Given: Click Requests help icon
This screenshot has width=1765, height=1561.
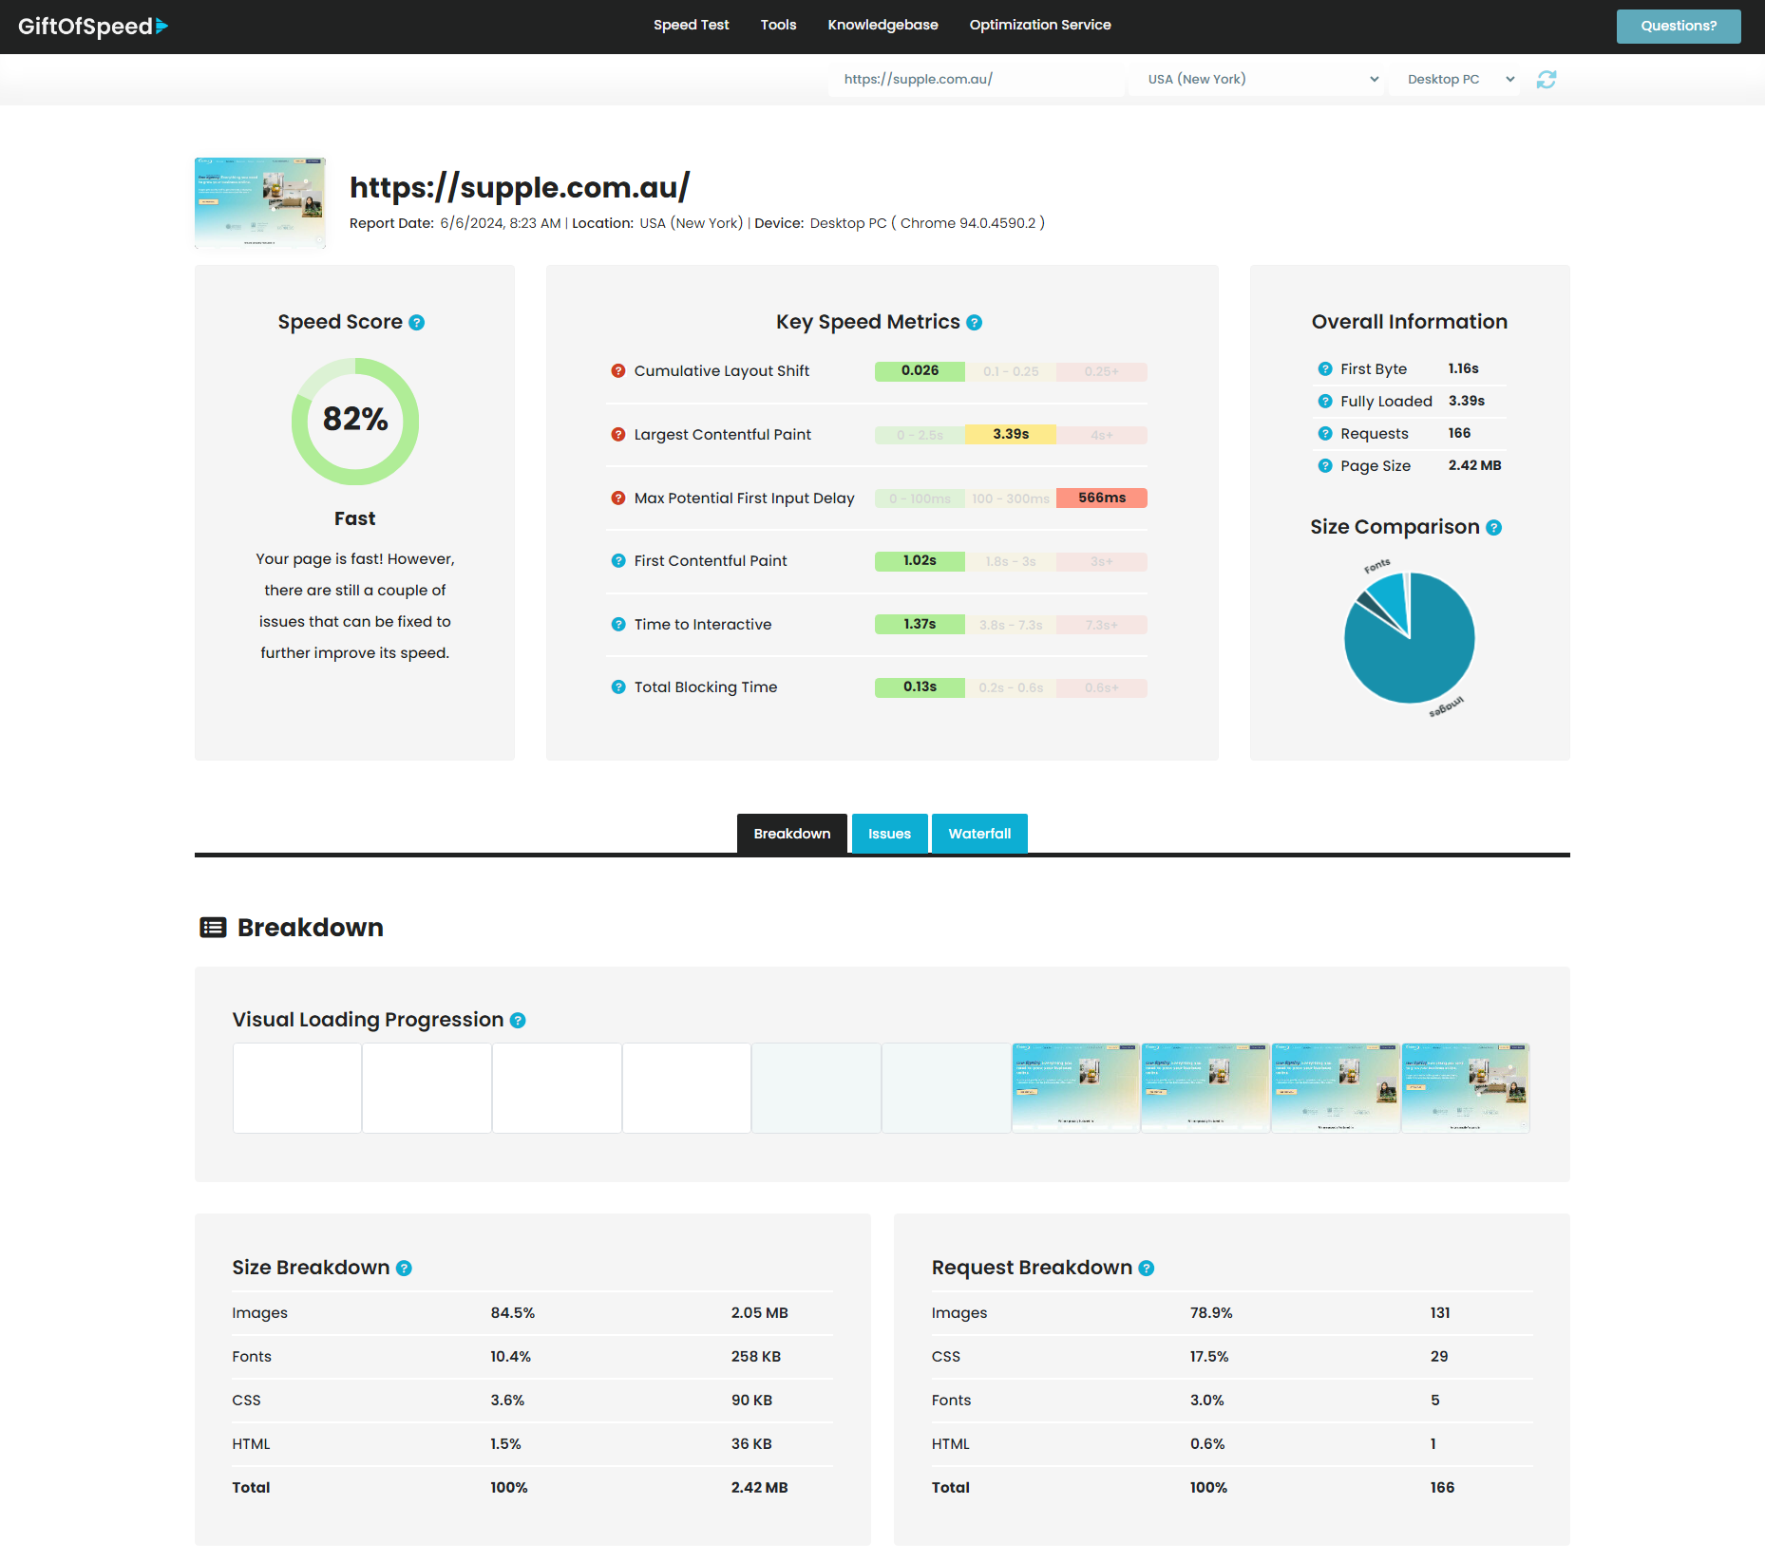Looking at the screenshot, I should (1325, 434).
